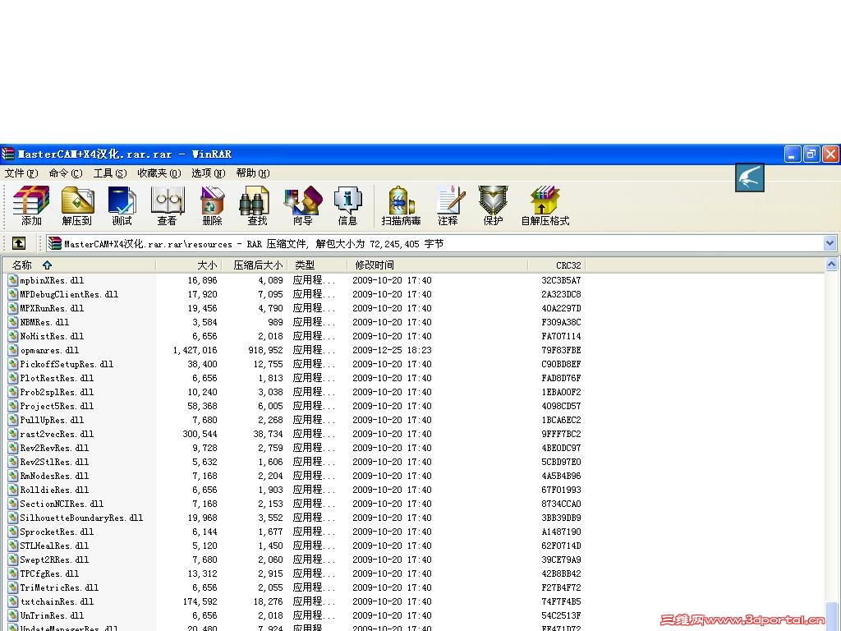Click the Protect (保护) shield icon
Viewport: 841px width, 631px height.
point(493,205)
